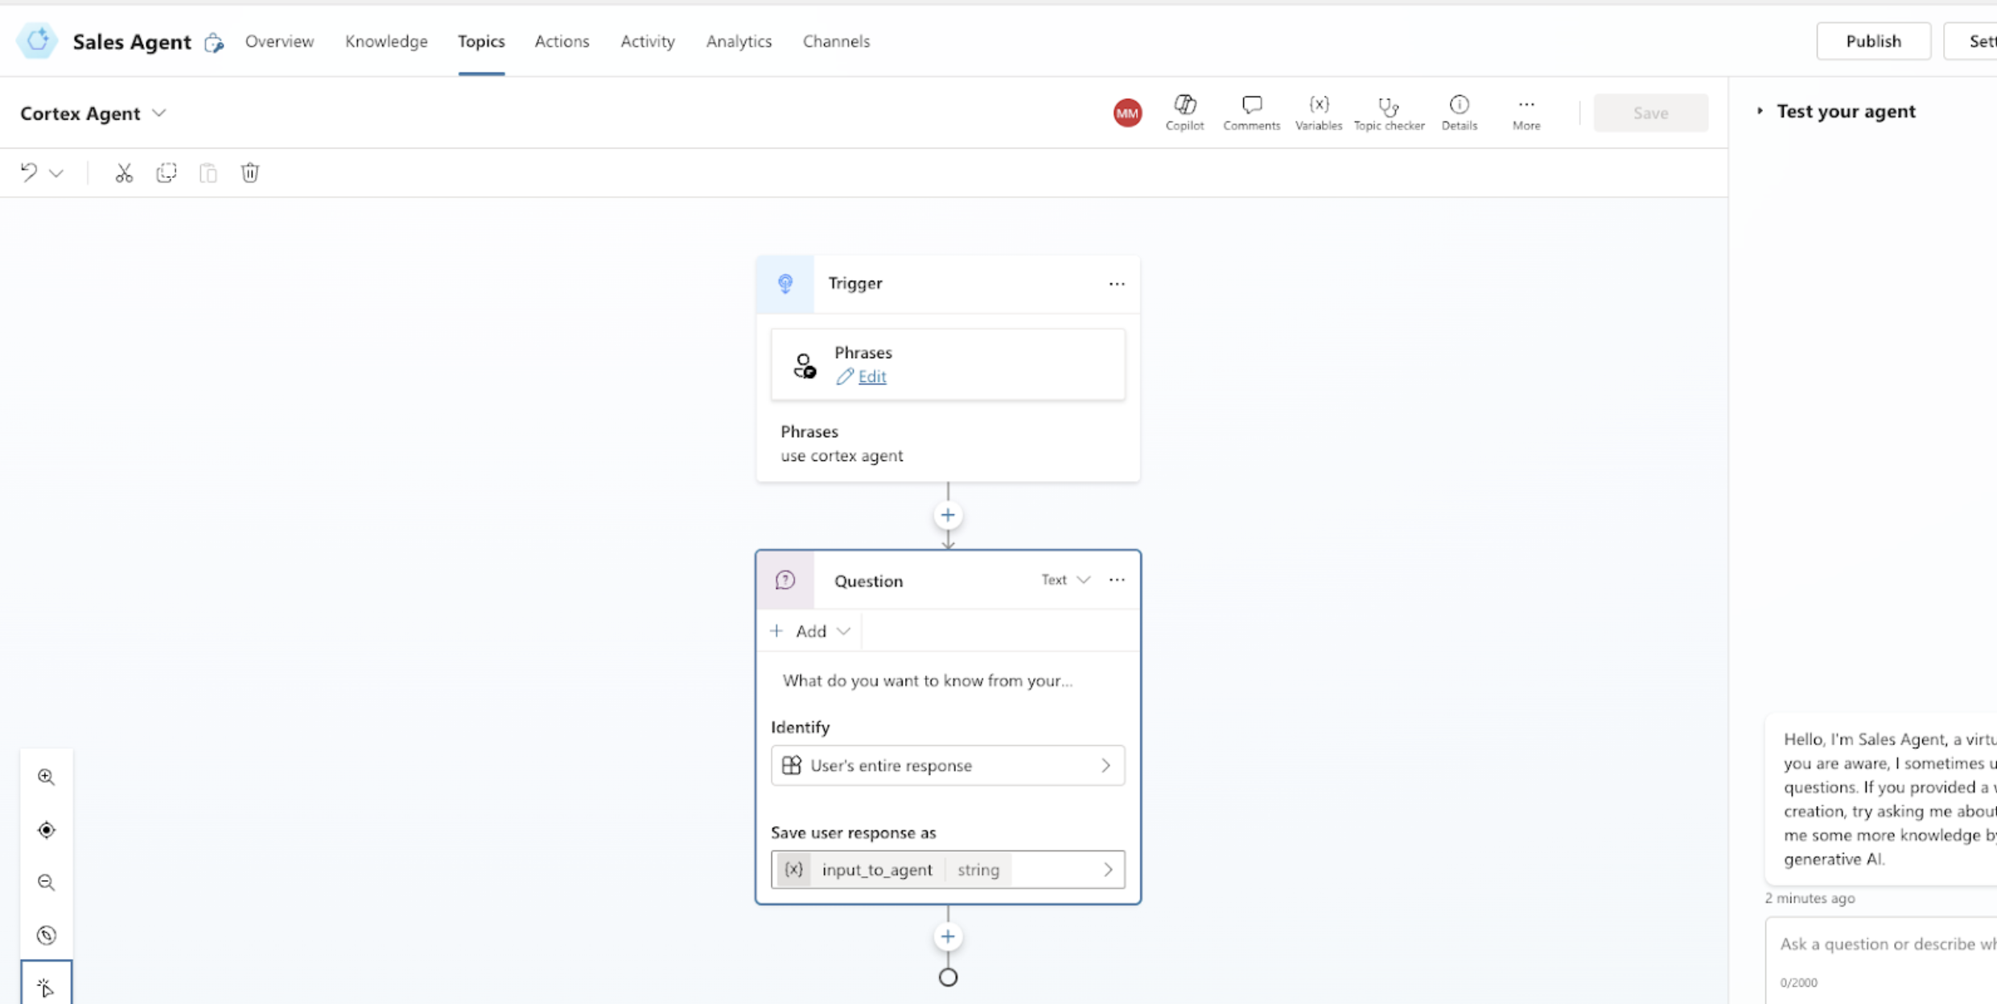
Task: Open the User's entire response selector
Action: click(948, 765)
